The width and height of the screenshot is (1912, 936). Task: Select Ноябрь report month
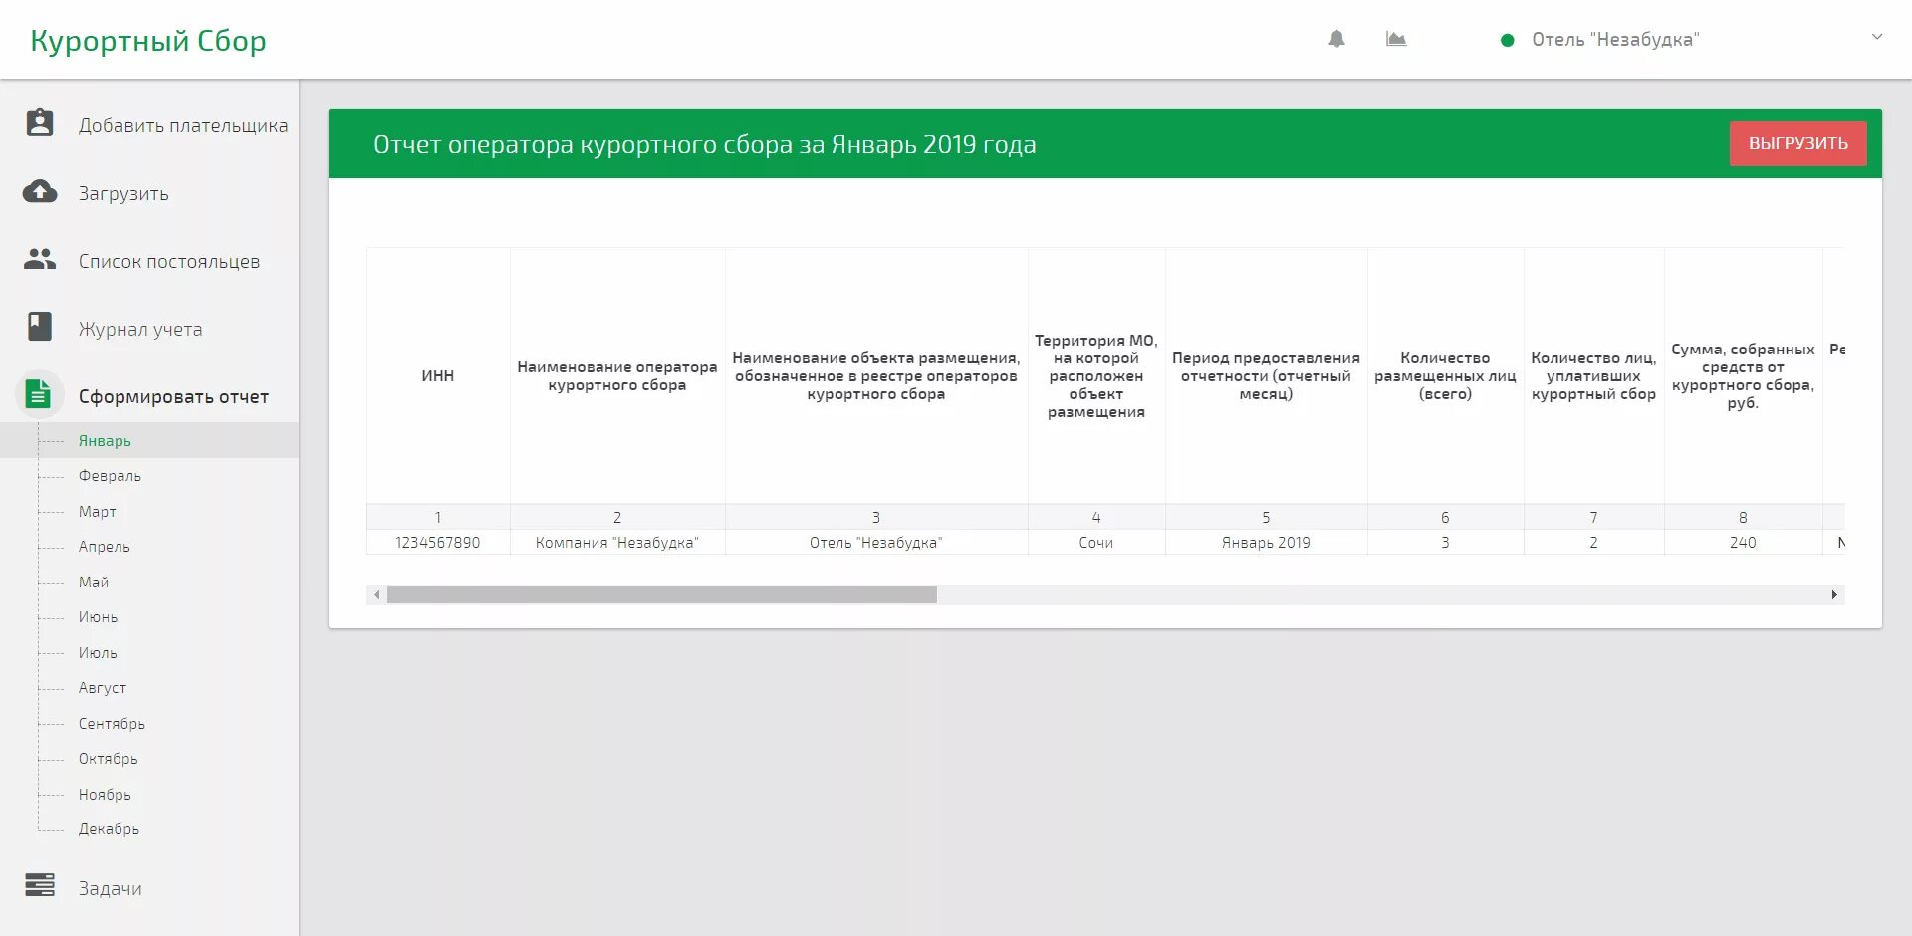(x=105, y=794)
